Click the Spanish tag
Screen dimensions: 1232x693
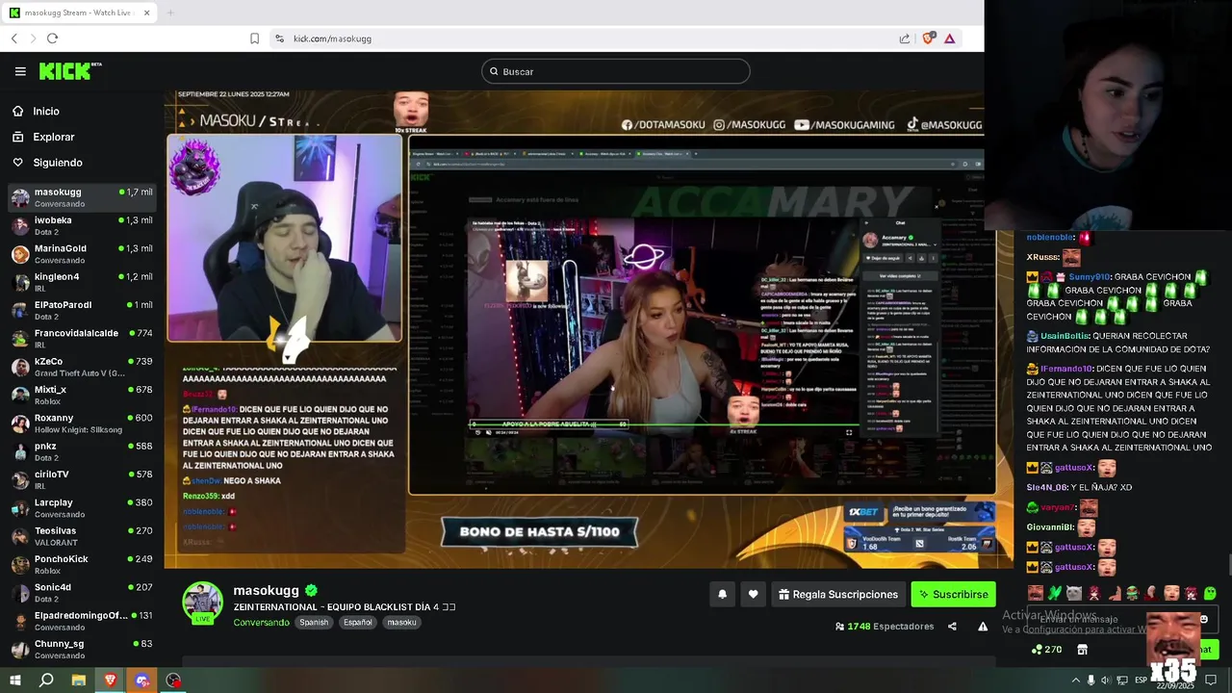coord(314,622)
